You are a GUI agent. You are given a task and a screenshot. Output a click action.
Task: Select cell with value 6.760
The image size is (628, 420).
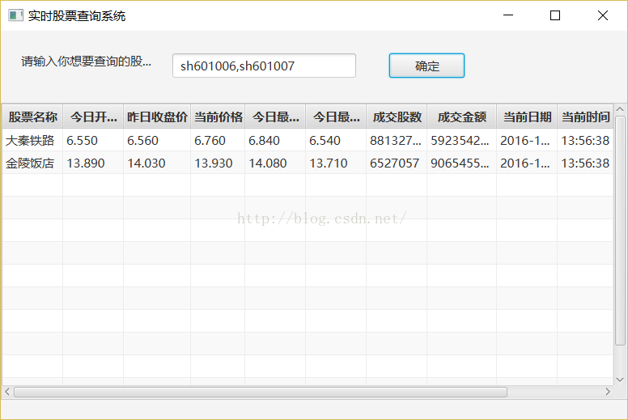pos(218,140)
